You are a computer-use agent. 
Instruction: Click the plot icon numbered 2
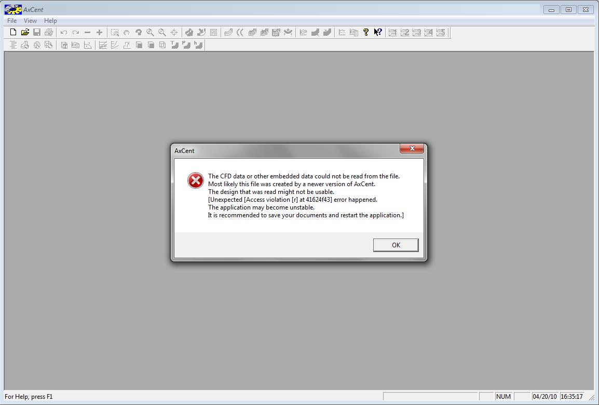click(404, 33)
